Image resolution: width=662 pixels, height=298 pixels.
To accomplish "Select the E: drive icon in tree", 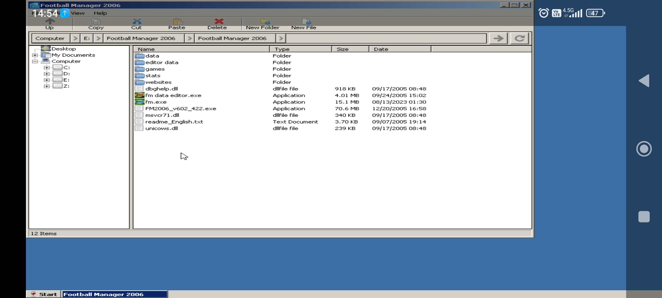I will coord(57,80).
